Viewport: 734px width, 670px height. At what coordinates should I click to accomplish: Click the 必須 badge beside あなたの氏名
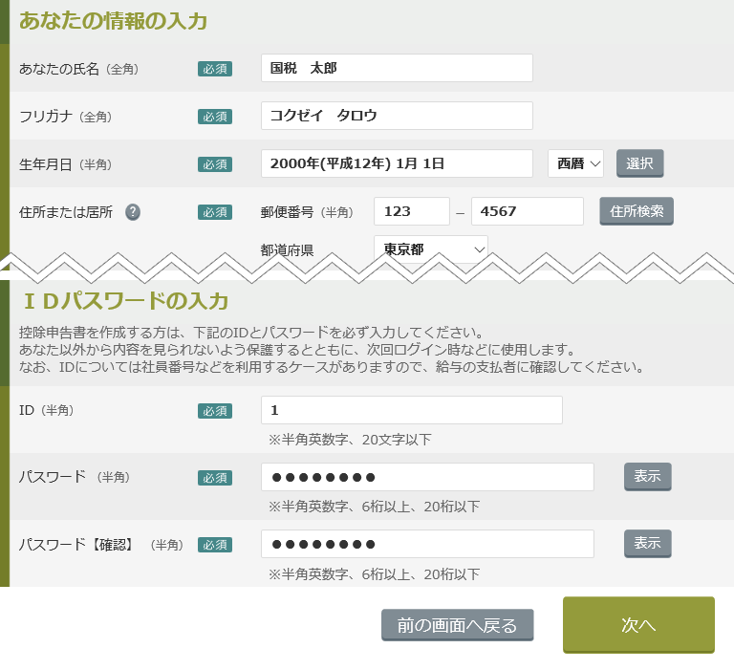215,69
